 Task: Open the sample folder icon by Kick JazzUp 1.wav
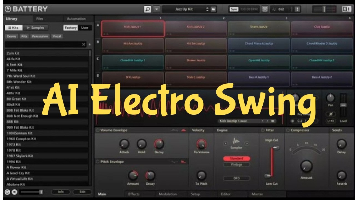click(x=273, y=121)
